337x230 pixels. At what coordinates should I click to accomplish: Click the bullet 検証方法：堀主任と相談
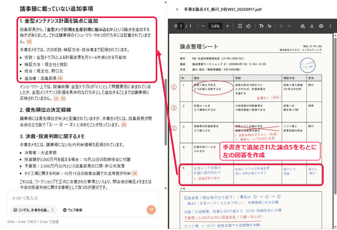point(46,64)
